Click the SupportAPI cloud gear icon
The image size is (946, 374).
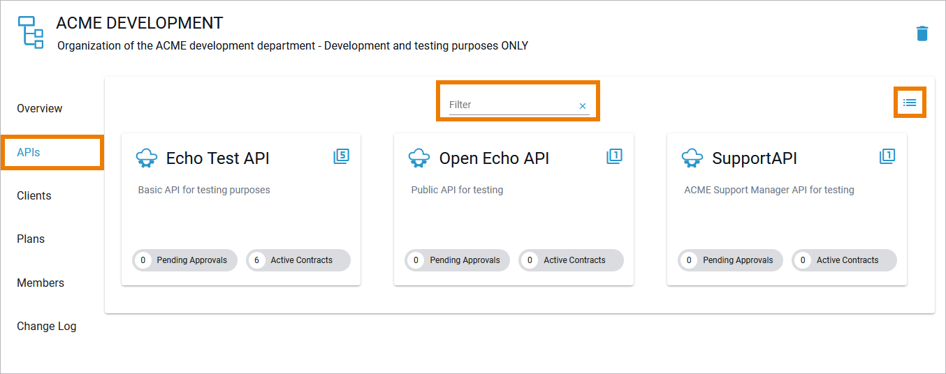pos(692,158)
